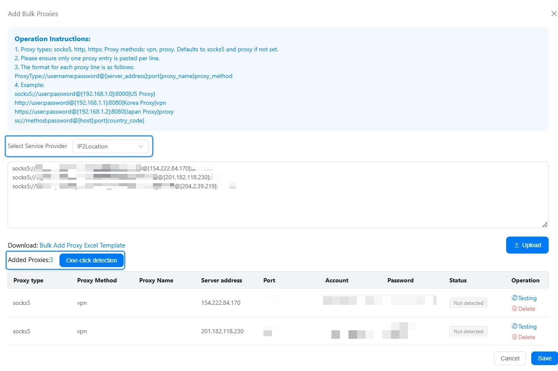Screen dimensions: 558x371
Task: Run One-click detection
Action: (x=91, y=260)
